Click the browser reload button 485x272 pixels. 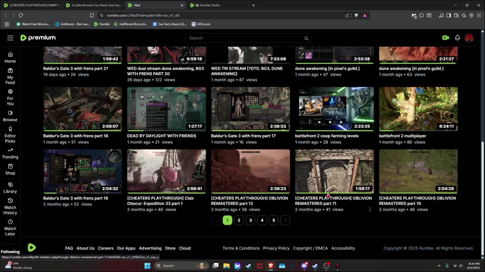(x=21, y=15)
